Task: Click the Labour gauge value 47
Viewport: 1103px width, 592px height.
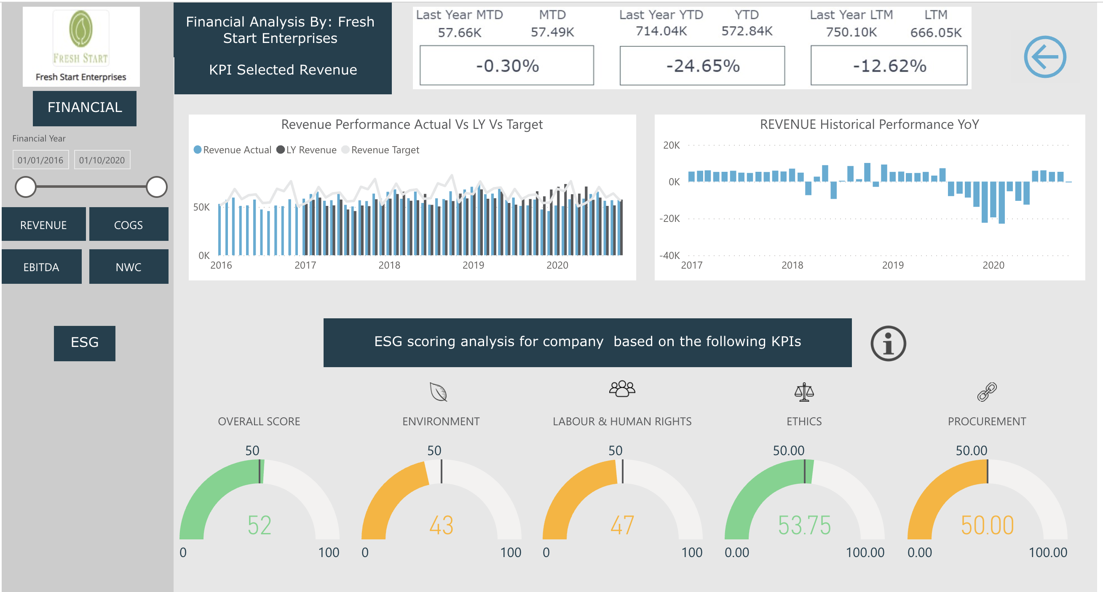Action: coord(622,525)
